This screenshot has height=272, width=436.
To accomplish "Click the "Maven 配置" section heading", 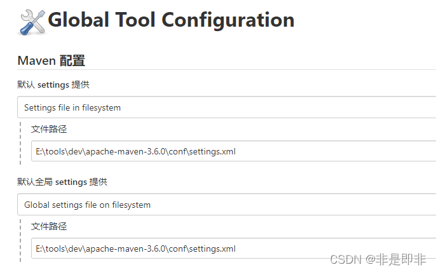I will coord(51,61).
